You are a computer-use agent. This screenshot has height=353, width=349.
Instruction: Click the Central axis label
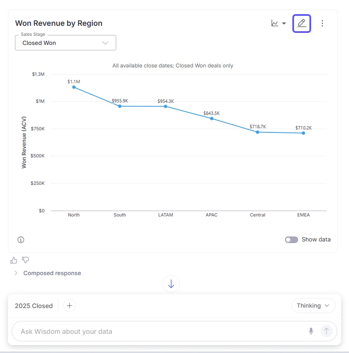(257, 215)
